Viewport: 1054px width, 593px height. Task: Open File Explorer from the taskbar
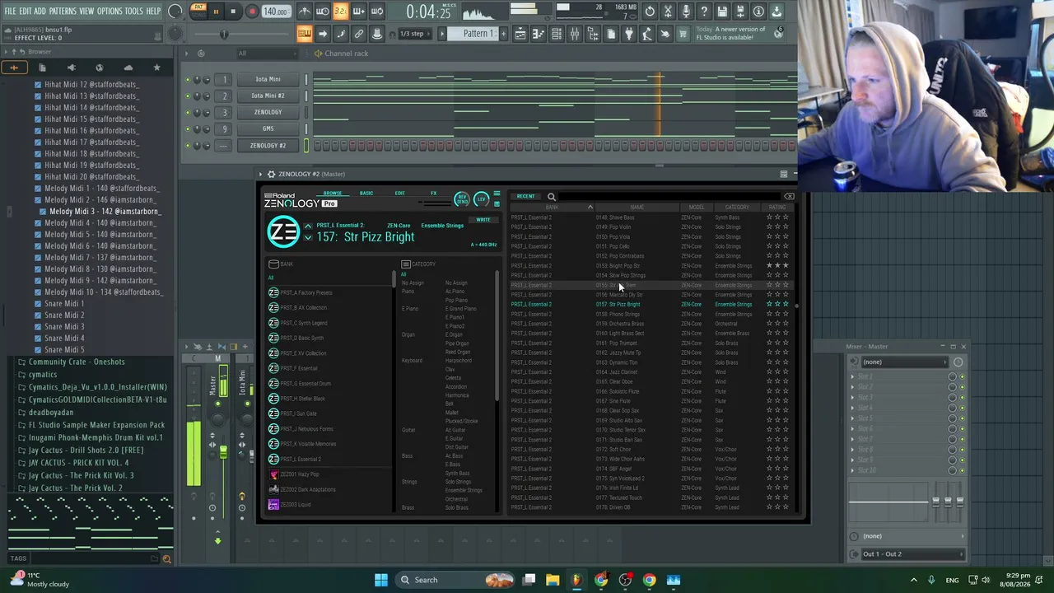click(553, 580)
